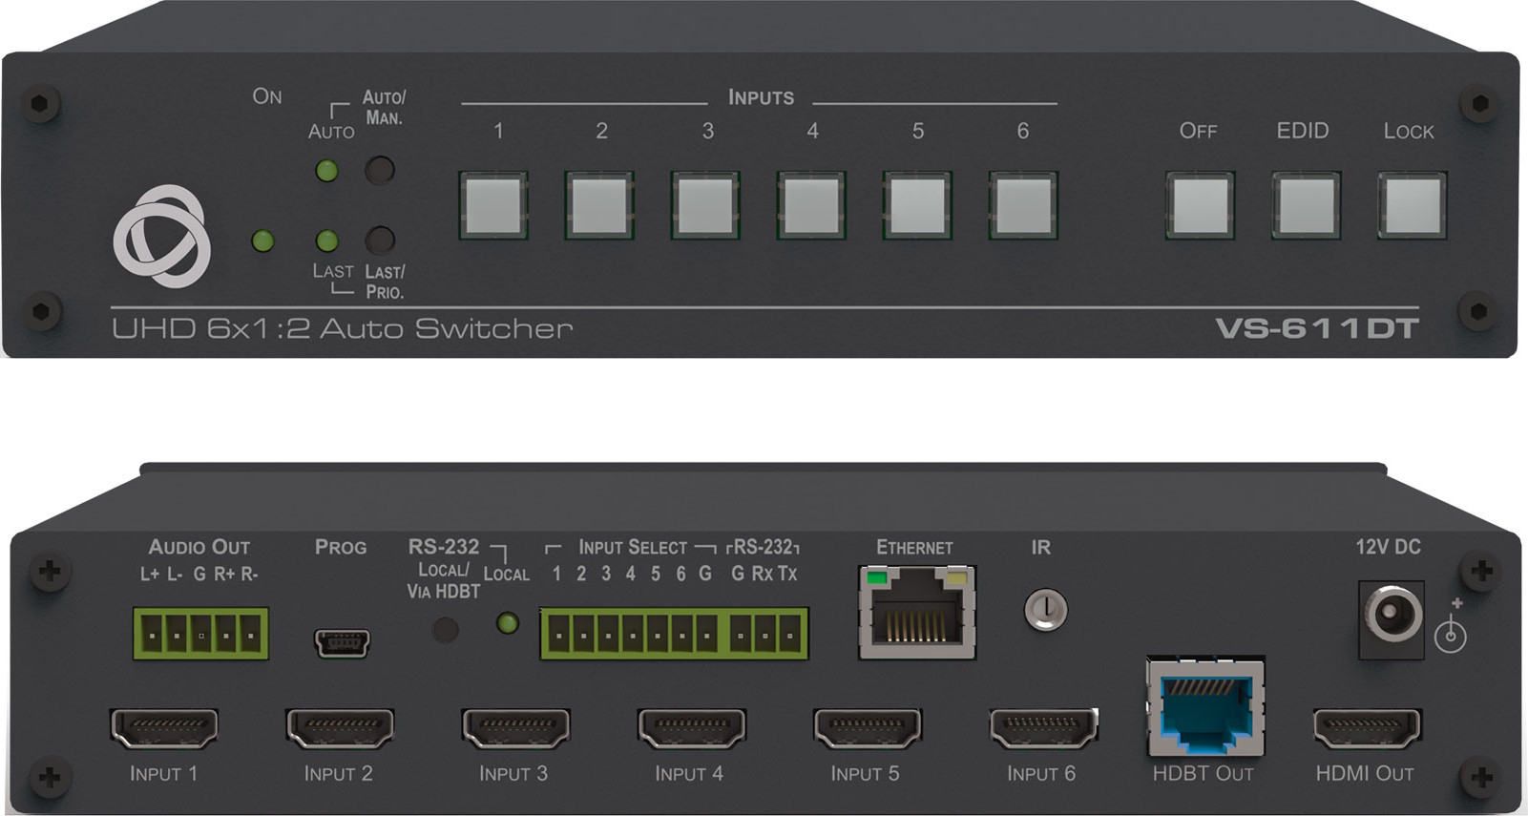Screen dimensions: 1528x816
Task: Click the green LAST indicator LED
Action: point(326,241)
